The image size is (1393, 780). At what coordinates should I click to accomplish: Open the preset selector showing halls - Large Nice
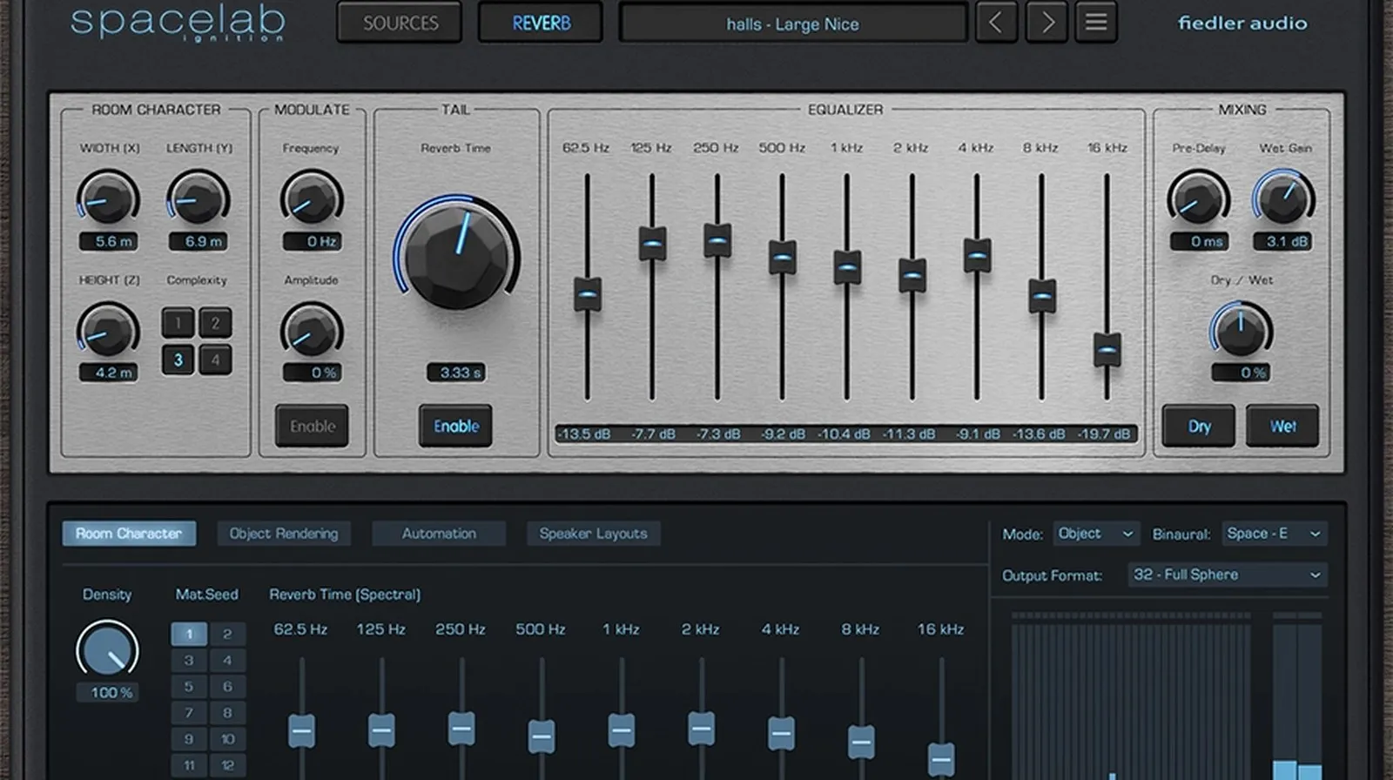pyautogui.click(x=792, y=24)
